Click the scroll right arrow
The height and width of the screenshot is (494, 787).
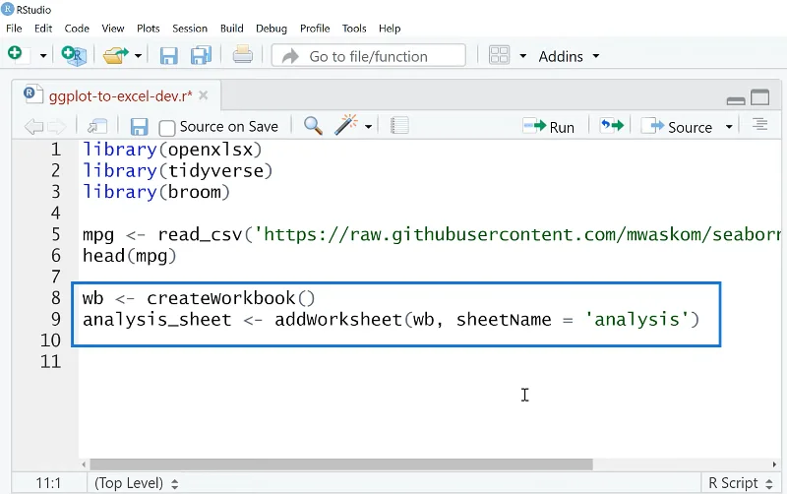pyautogui.click(x=774, y=464)
